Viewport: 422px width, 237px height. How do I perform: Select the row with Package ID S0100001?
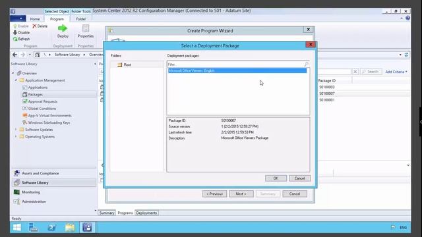tap(327, 100)
